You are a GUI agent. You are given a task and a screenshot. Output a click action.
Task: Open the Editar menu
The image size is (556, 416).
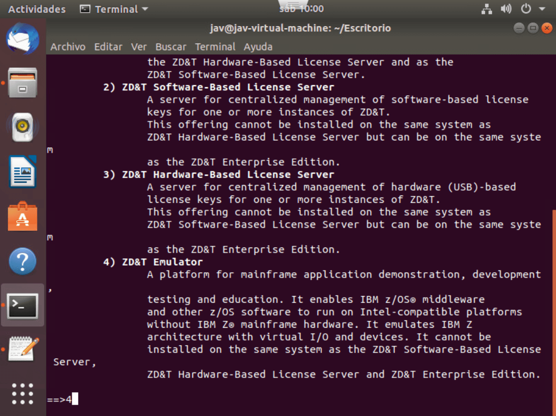pos(108,47)
